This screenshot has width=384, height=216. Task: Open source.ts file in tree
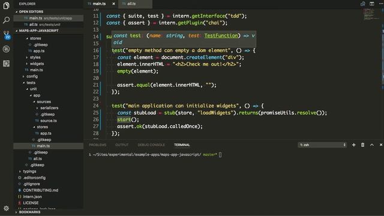pos(49,121)
